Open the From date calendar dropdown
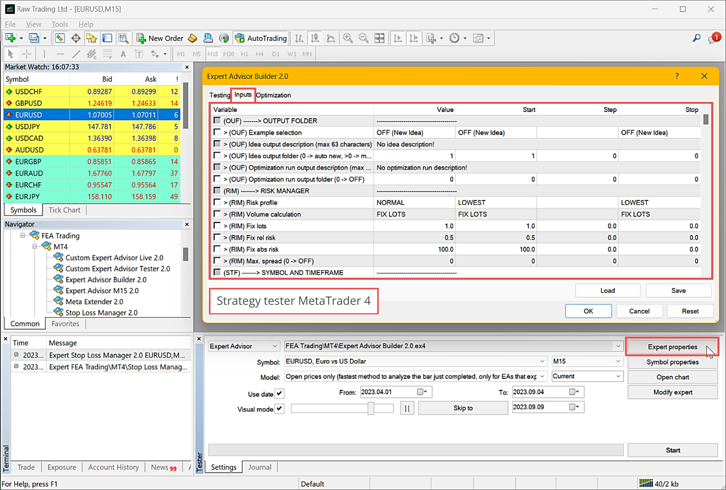This screenshot has height=490, width=726. pos(422,392)
